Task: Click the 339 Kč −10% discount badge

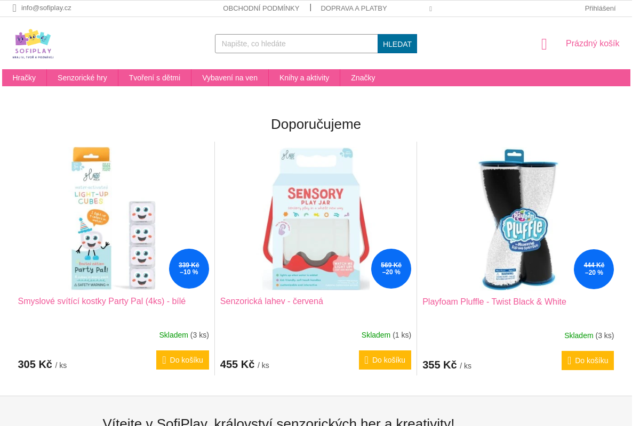Action: tap(189, 268)
